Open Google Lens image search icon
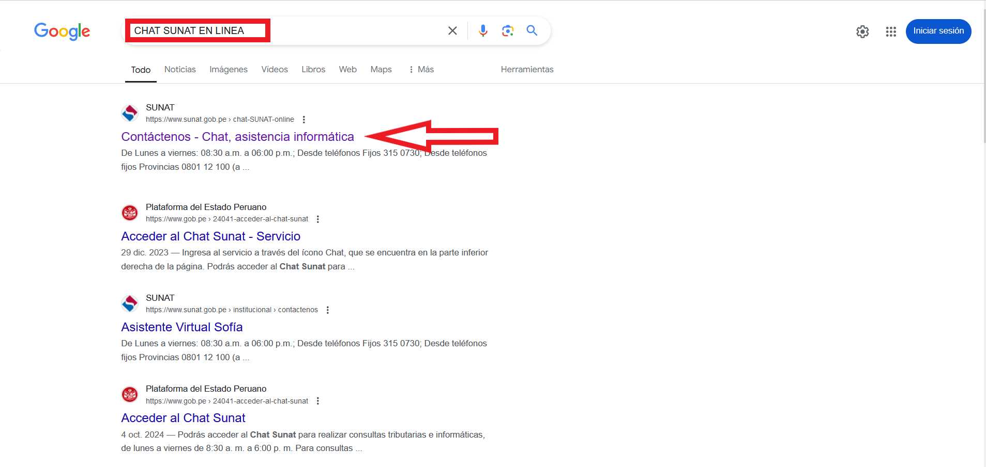The width and height of the screenshot is (986, 467). [x=508, y=31]
